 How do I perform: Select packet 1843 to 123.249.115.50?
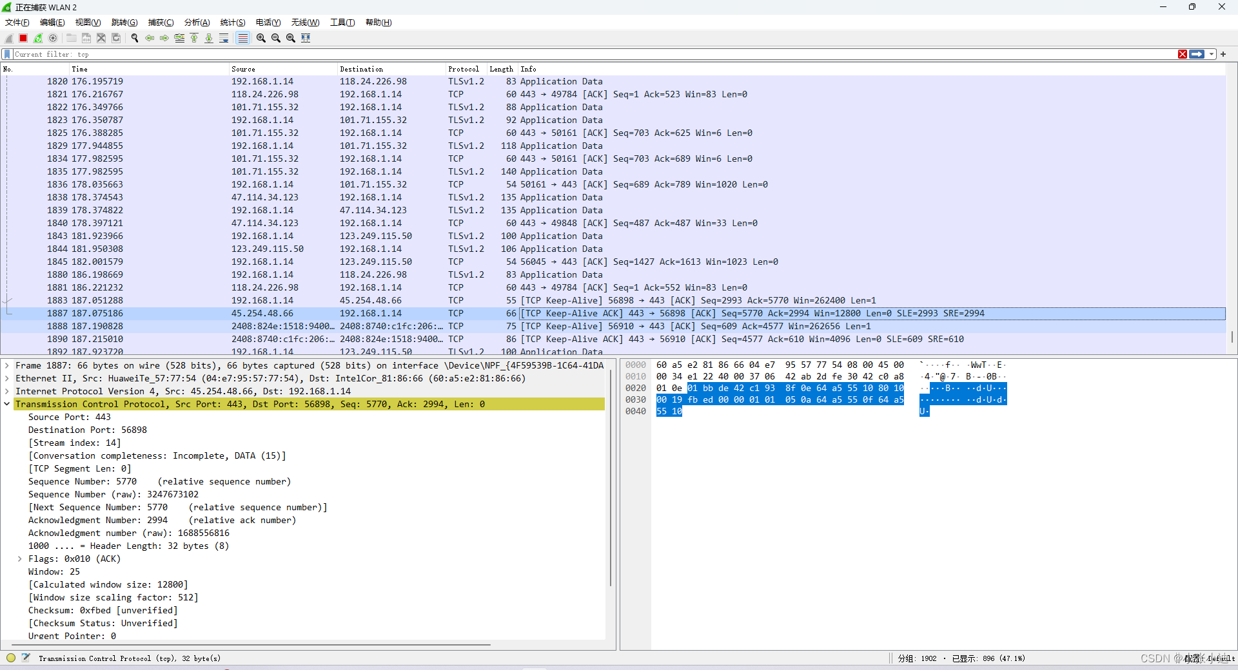(x=613, y=236)
